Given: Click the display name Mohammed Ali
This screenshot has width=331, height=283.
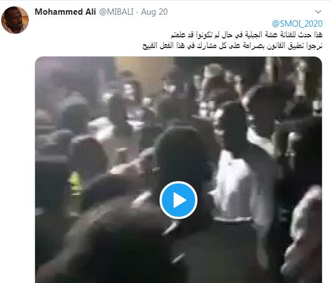Looking at the screenshot, I should pyautogui.click(x=65, y=12).
